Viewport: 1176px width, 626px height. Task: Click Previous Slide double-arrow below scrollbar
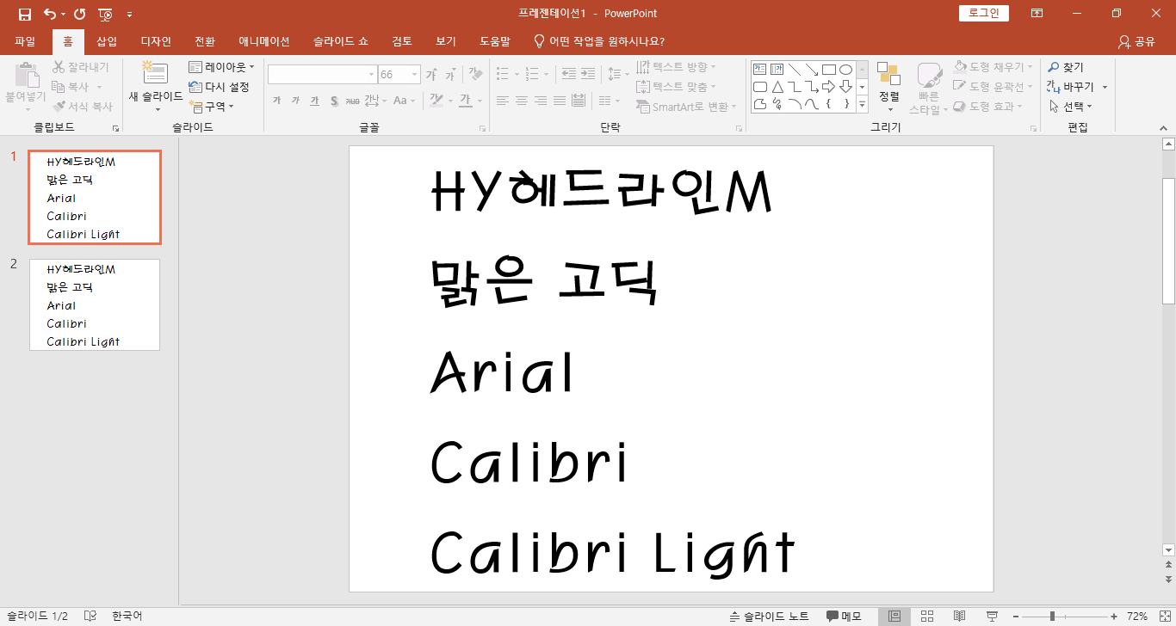pos(1168,564)
